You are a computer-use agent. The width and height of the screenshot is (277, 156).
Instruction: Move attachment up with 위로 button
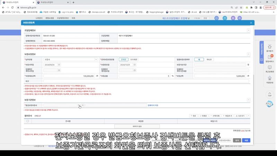tap(194, 116)
